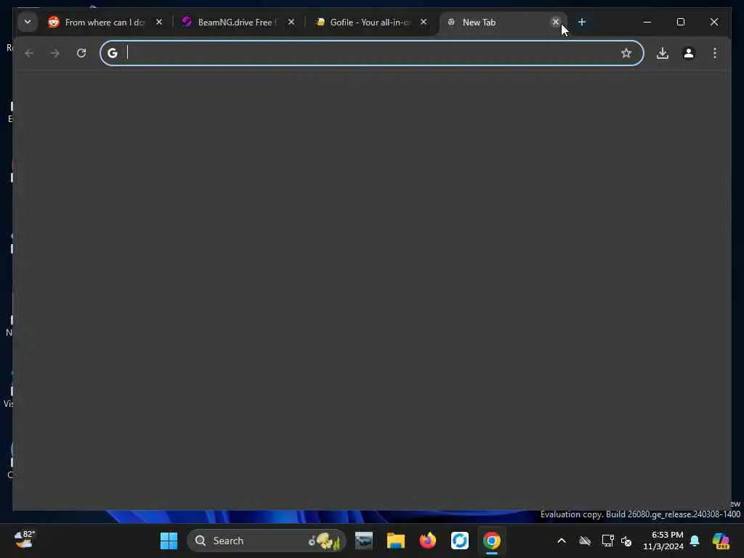This screenshot has width=744, height=558.
Task: Show hidden system tray icons
Action: coord(562,541)
